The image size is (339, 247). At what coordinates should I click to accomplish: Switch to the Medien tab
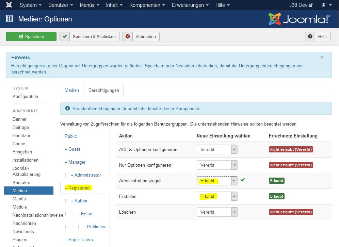72,90
